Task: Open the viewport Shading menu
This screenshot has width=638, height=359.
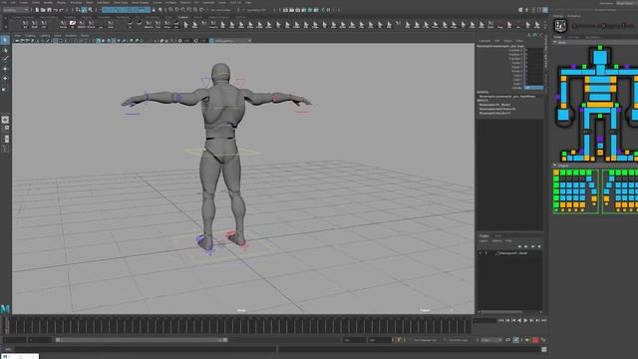Action: click(31, 36)
